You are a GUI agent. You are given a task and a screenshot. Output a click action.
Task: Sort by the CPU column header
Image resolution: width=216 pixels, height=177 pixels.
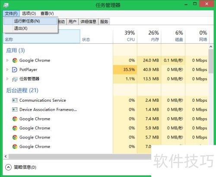(x=125, y=36)
